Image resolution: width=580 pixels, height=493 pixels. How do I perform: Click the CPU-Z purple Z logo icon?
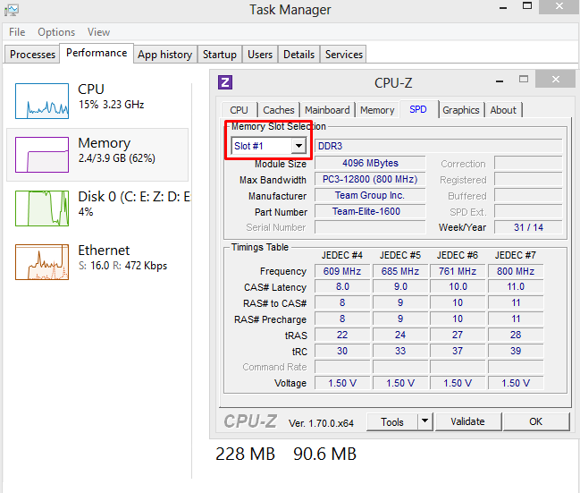225,82
